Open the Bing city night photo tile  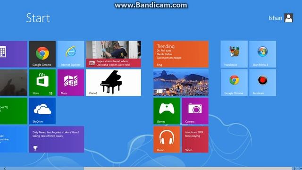pos(181,83)
